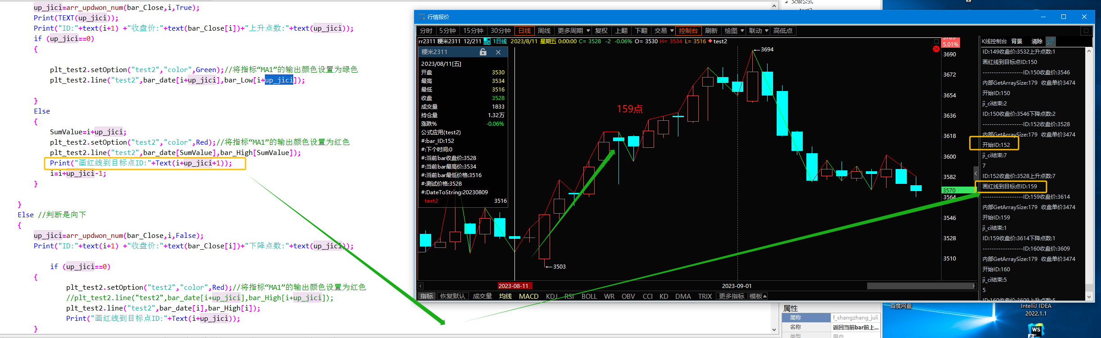Open the 联动 linkage dropdown
Viewport: 1101px width, 338px height.
(x=759, y=31)
